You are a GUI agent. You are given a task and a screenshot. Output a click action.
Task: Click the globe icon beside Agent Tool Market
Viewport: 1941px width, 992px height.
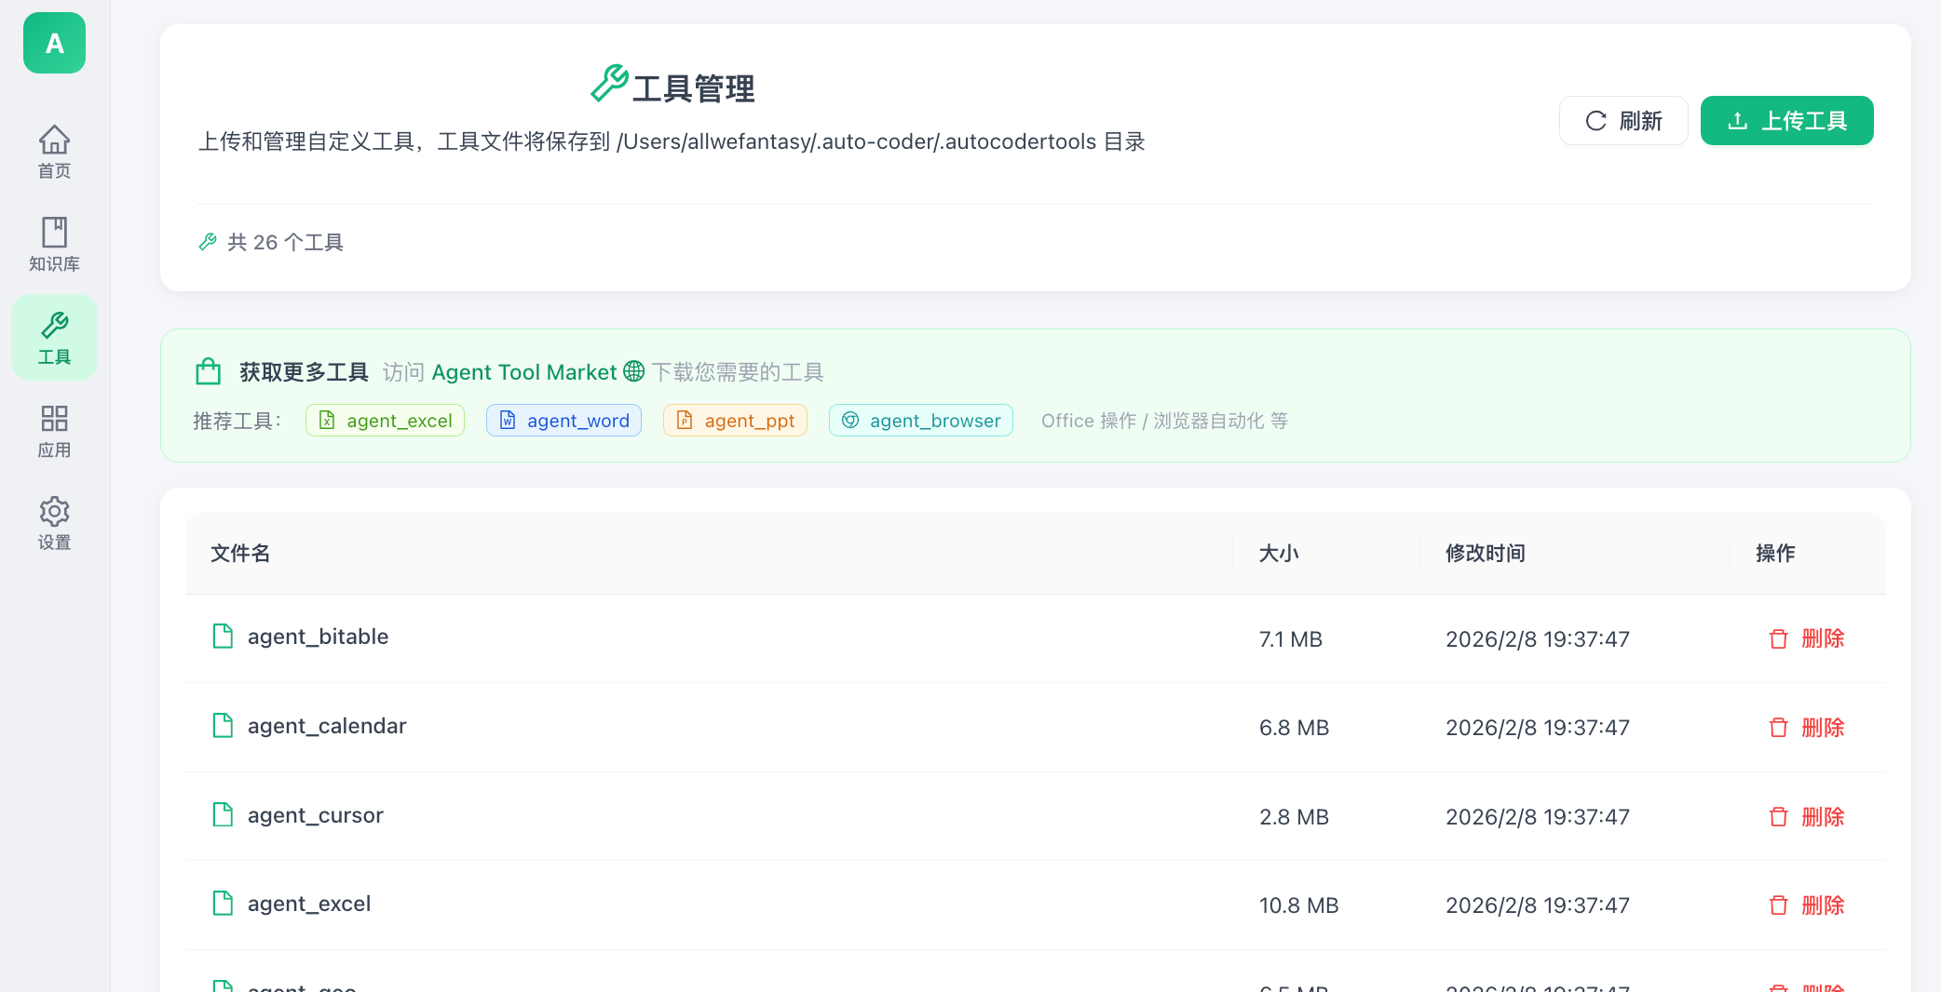click(x=633, y=371)
